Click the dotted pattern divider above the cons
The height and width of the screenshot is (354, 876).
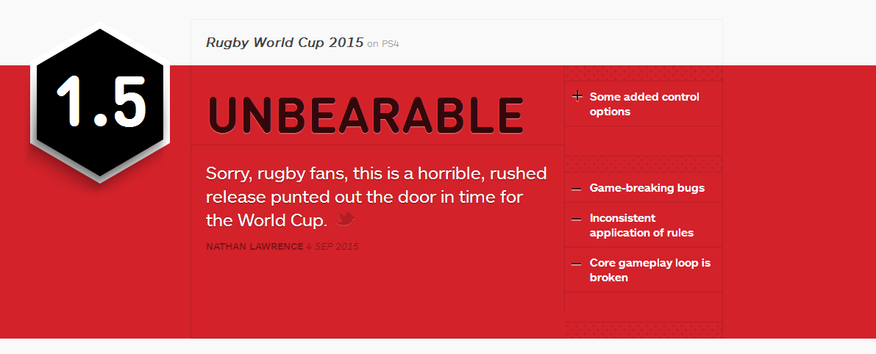(x=644, y=165)
